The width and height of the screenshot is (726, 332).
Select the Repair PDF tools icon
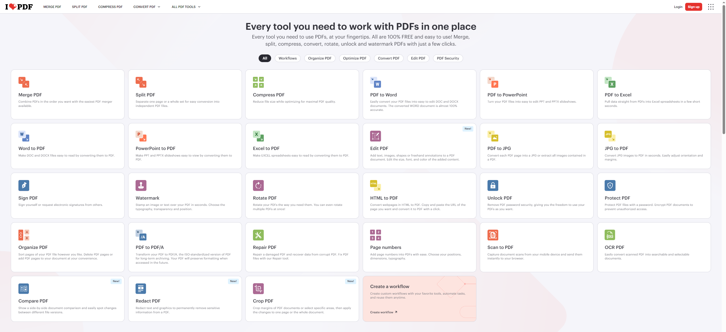point(258,235)
